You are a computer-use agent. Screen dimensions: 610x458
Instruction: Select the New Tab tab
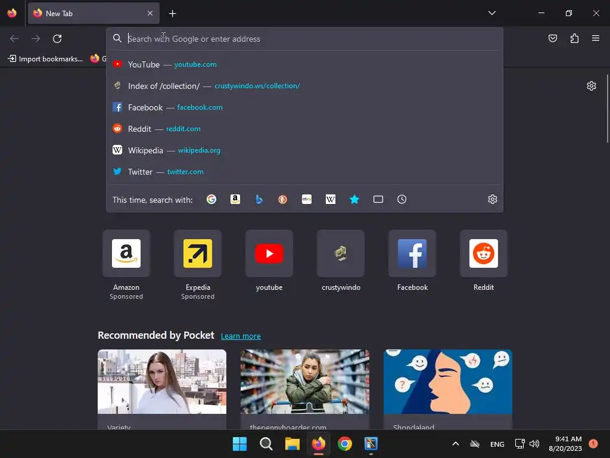pyautogui.click(x=94, y=13)
